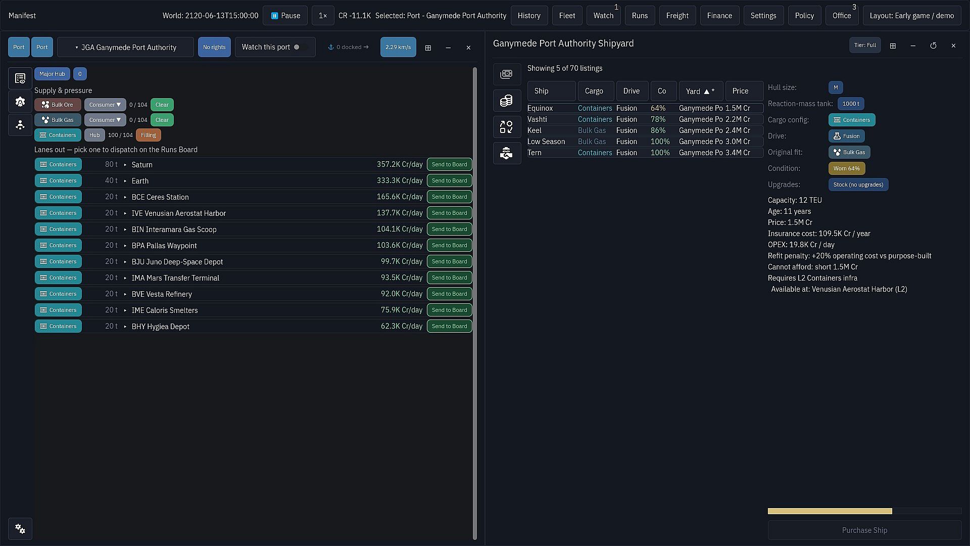970x546 pixels.
Task: Open the swap/refit shapes tab in Shipyard
Action: point(507,127)
